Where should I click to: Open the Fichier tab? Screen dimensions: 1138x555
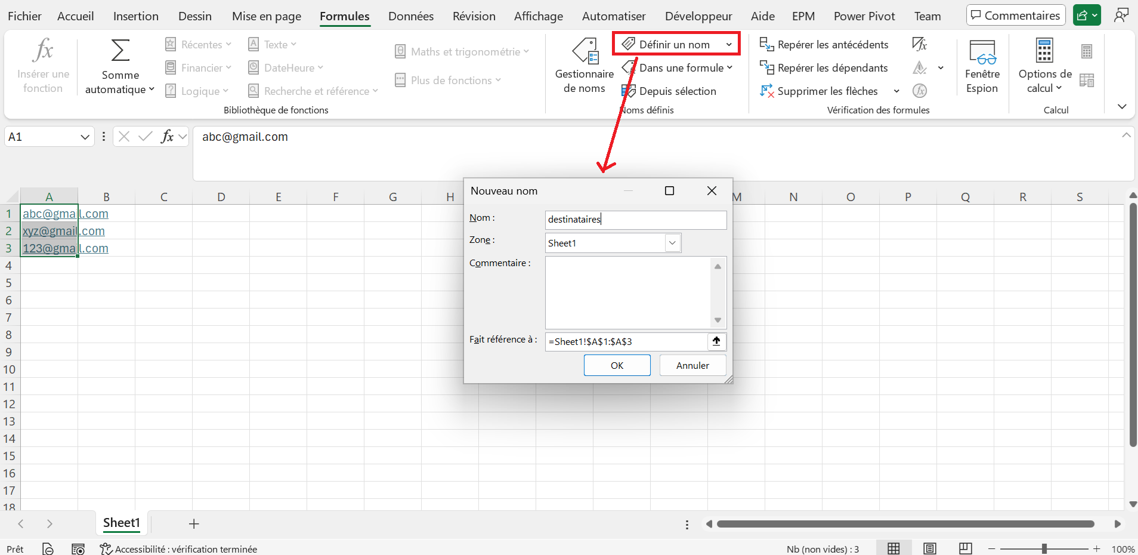24,16
